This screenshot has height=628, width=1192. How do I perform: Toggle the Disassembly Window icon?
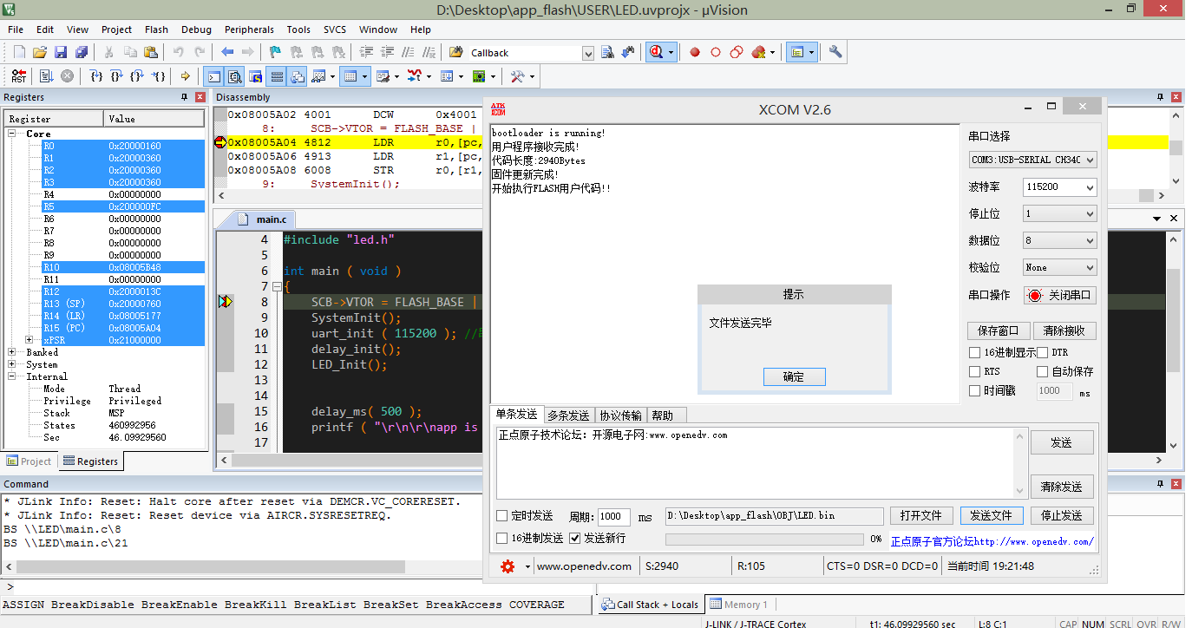pyautogui.click(x=233, y=76)
